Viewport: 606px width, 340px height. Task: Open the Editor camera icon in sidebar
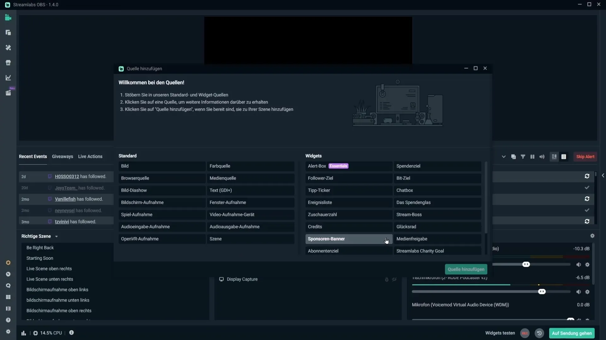[8, 18]
